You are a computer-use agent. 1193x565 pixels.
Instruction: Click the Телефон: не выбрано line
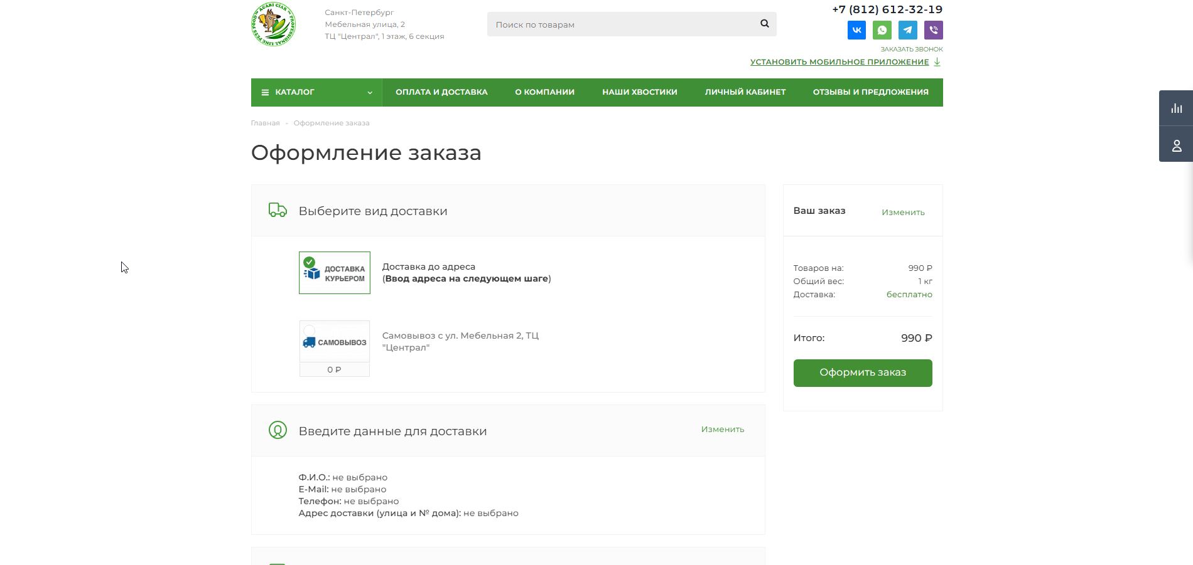pyautogui.click(x=348, y=501)
